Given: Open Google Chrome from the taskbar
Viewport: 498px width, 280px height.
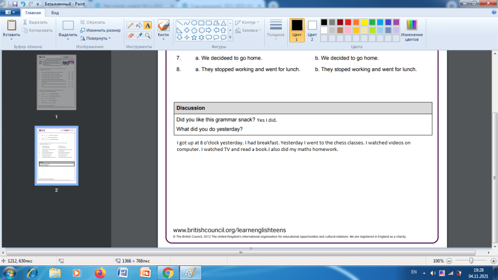Looking at the screenshot, I should coord(167,273).
